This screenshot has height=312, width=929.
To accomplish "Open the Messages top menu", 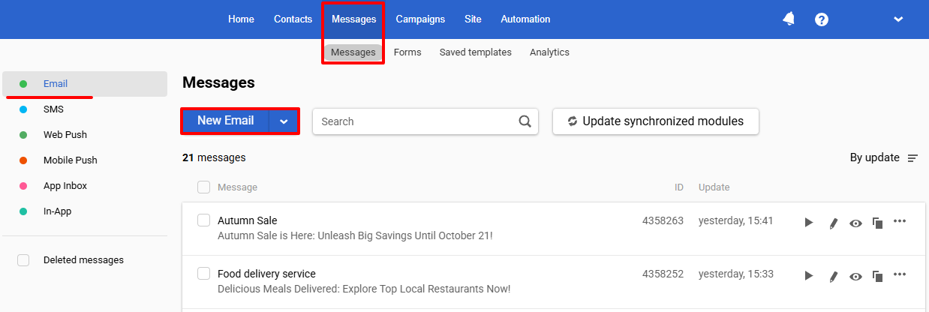I will pyautogui.click(x=353, y=19).
